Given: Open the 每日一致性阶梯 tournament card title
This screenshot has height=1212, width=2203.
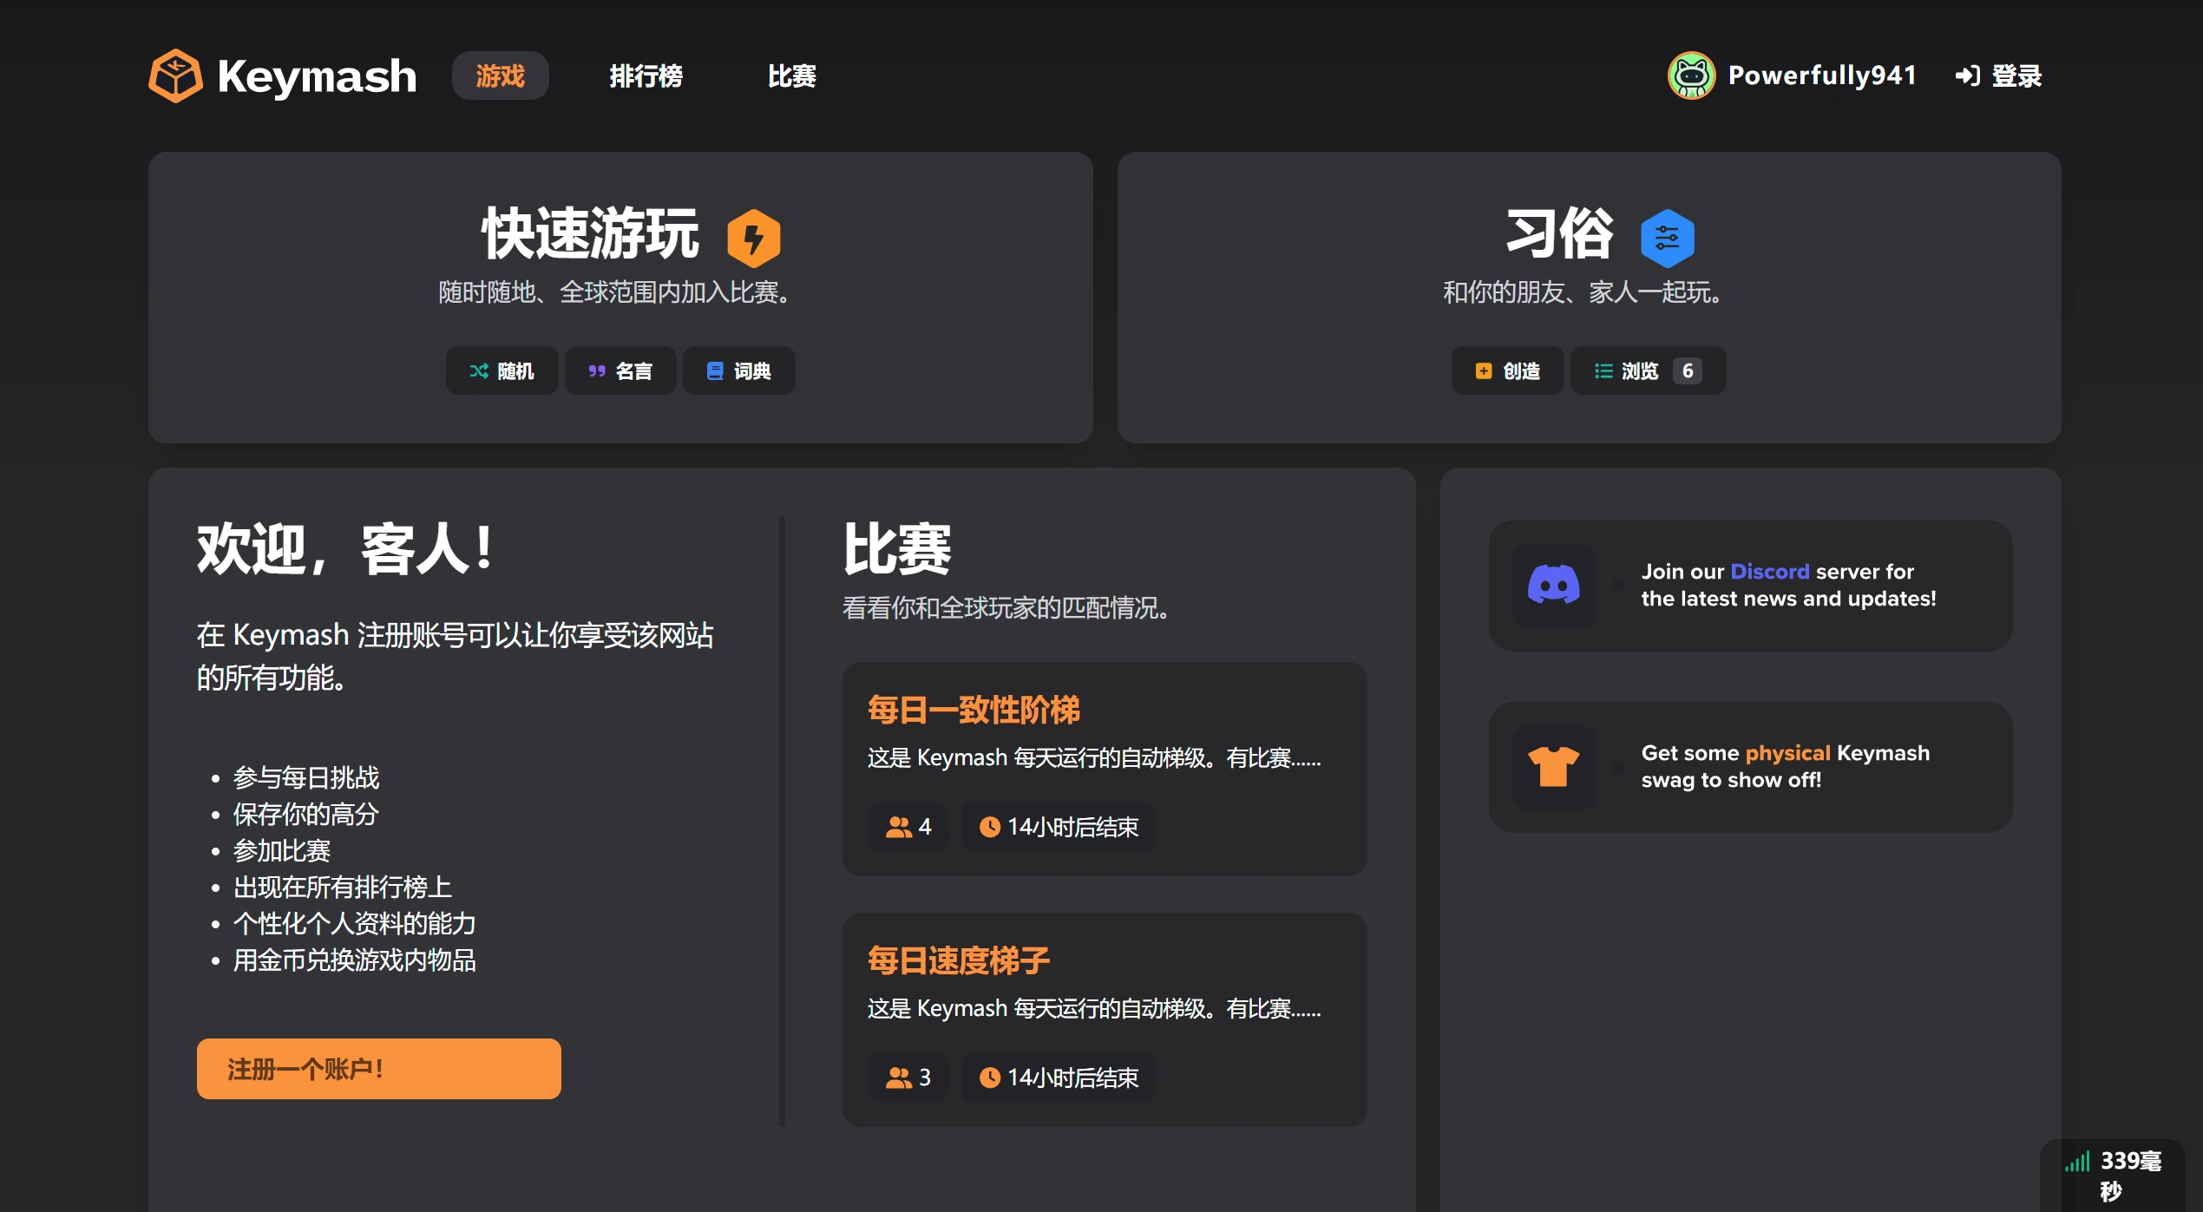Looking at the screenshot, I should coord(974,711).
